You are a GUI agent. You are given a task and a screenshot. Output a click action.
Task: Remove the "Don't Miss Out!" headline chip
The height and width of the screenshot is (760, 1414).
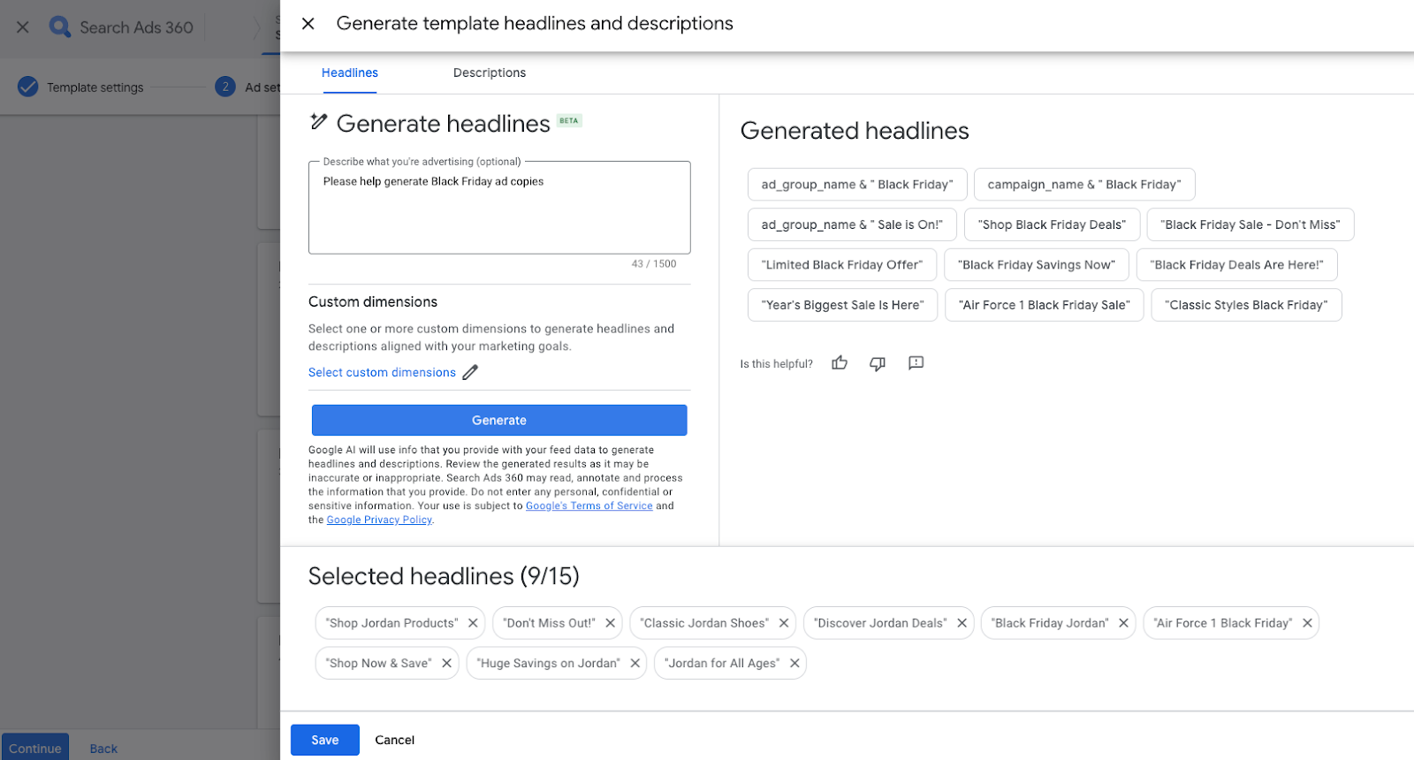tap(610, 623)
